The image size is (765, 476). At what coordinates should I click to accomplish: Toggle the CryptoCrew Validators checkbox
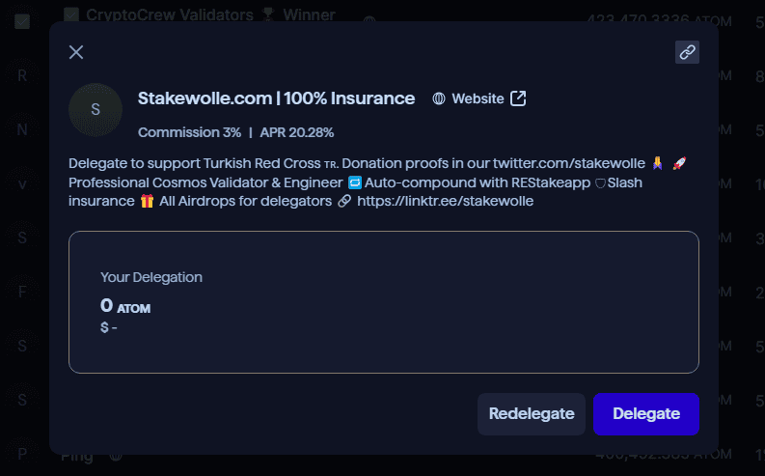[71, 14]
